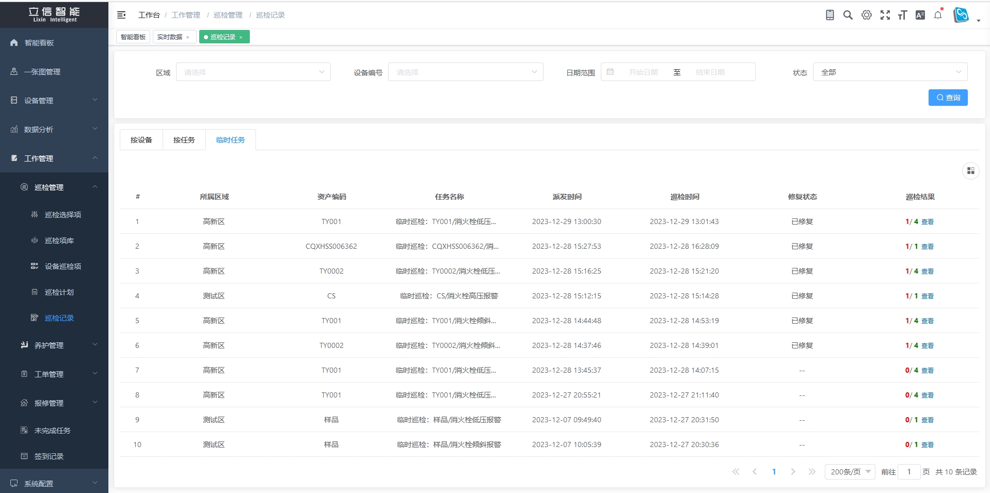This screenshot has width=990, height=493.
Task: Click 派发时间 column header
Action: pyautogui.click(x=567, y=197)
